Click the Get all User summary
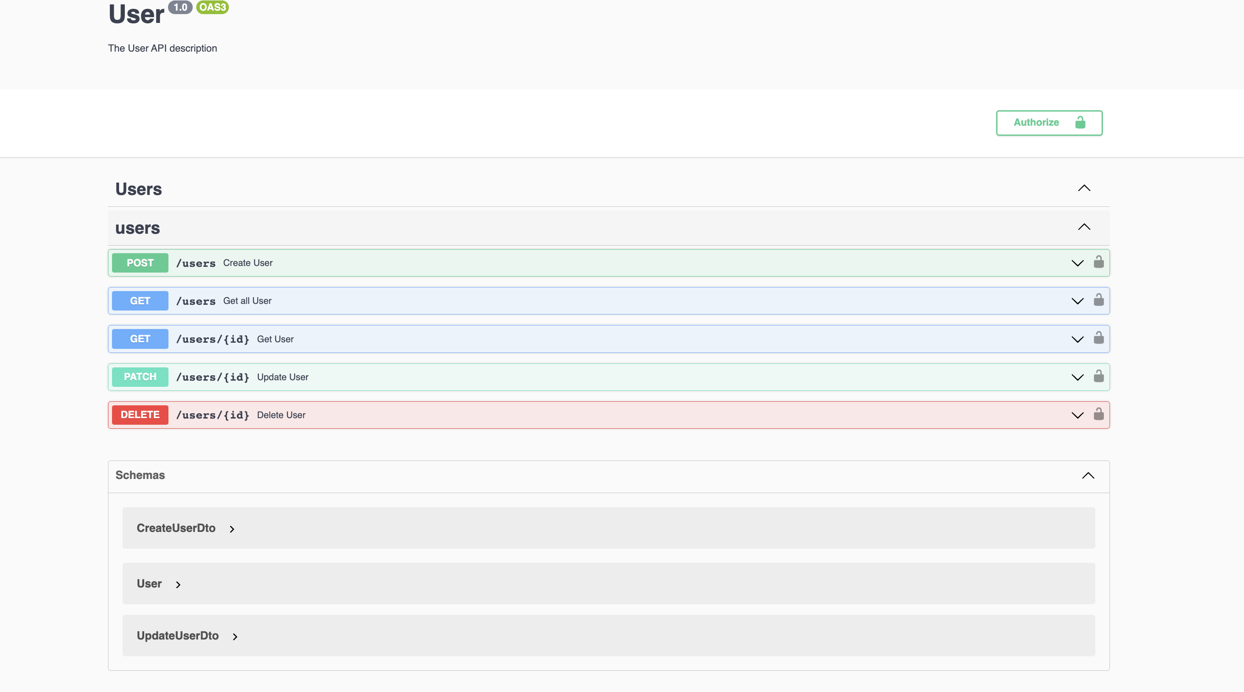This screenshot has width=1244, height=692. point(247,301)
